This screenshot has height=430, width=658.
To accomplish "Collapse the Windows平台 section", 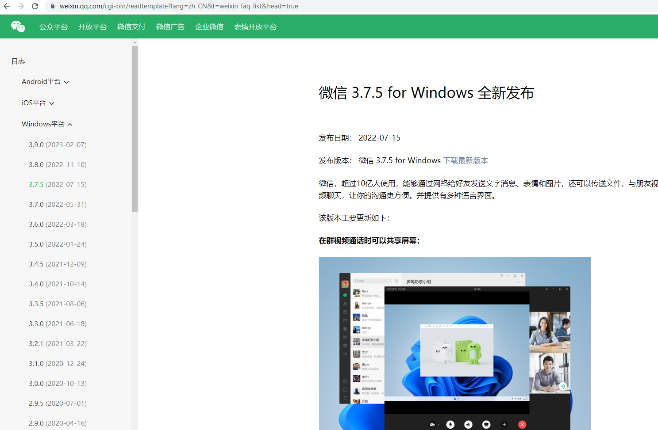I will coord(47,124).
